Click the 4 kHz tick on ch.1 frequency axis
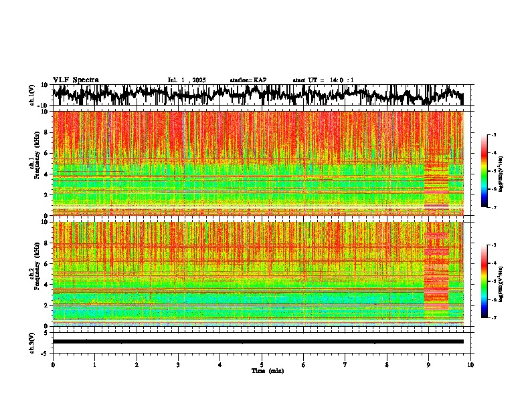 [46, 174]
